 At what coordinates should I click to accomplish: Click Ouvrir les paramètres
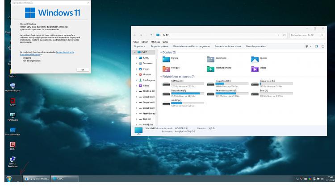coord(256,46)
